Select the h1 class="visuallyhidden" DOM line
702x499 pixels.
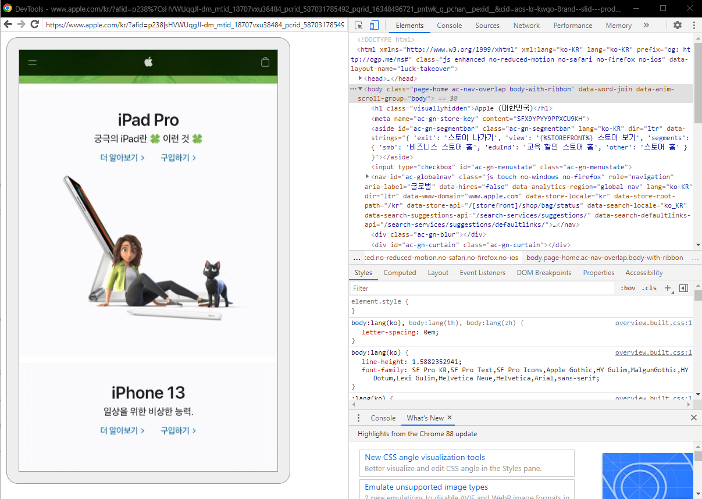click(462, 108)
